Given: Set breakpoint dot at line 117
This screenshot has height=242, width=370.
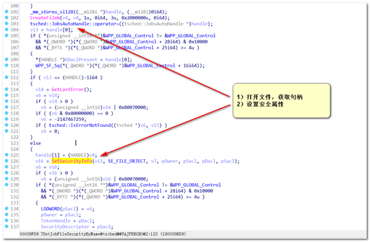Looking at the screenshot, I should 7,107.
